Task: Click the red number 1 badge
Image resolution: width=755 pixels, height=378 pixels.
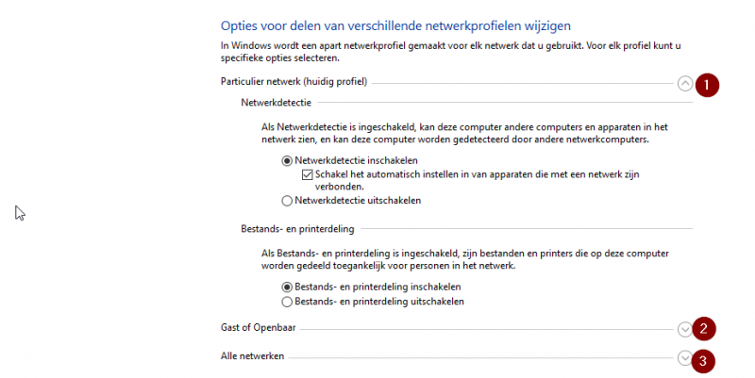Action: click(706, 83)
